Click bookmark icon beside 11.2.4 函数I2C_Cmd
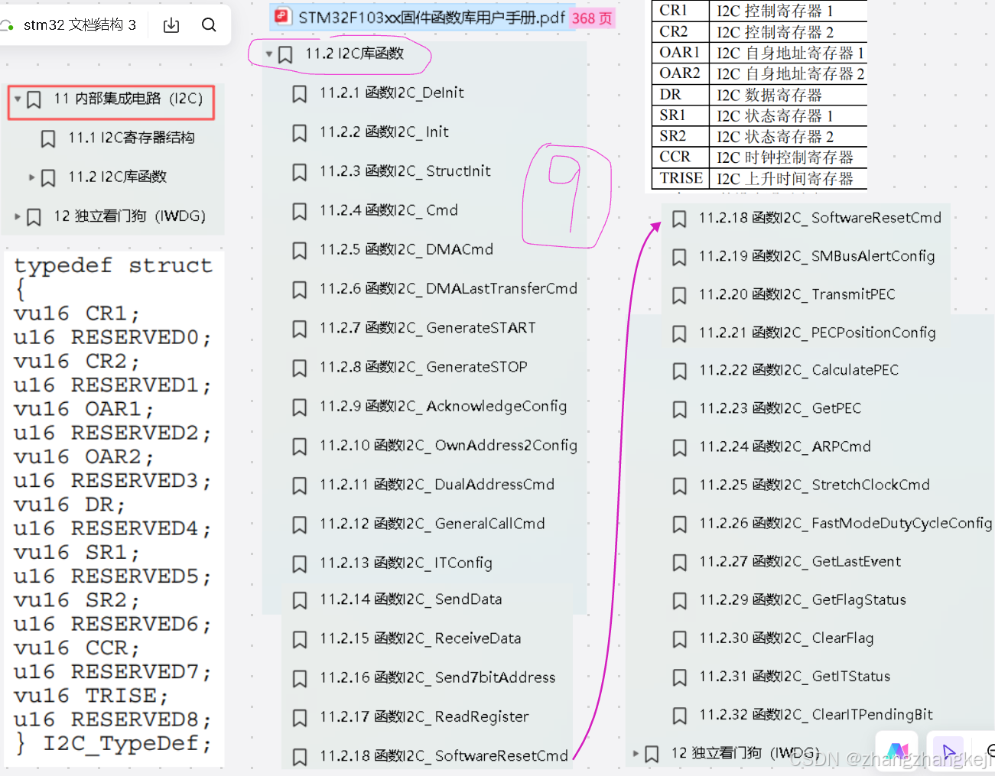995x776 pixels. point(300,211)
